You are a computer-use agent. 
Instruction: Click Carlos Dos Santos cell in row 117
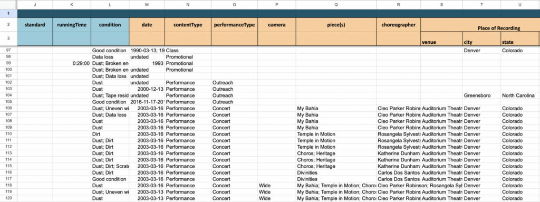(398, 179)
